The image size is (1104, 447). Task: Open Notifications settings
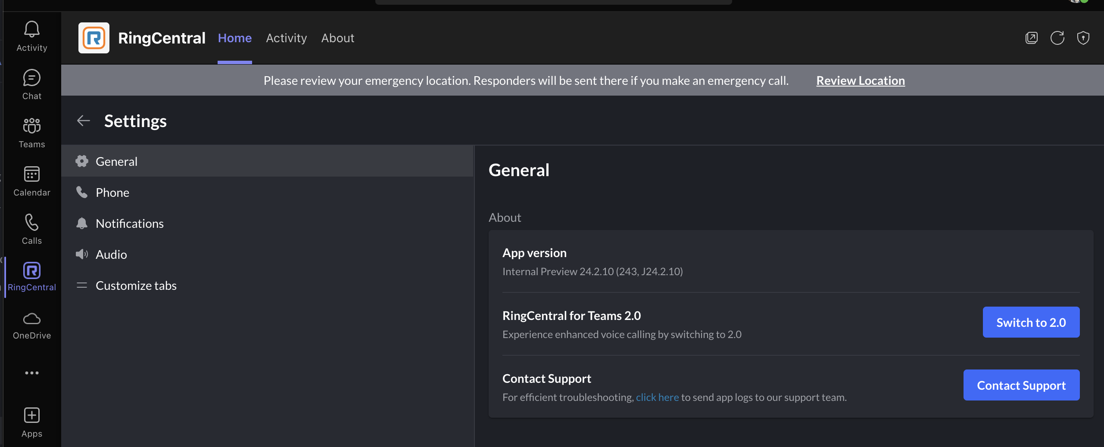pos(129,223)
